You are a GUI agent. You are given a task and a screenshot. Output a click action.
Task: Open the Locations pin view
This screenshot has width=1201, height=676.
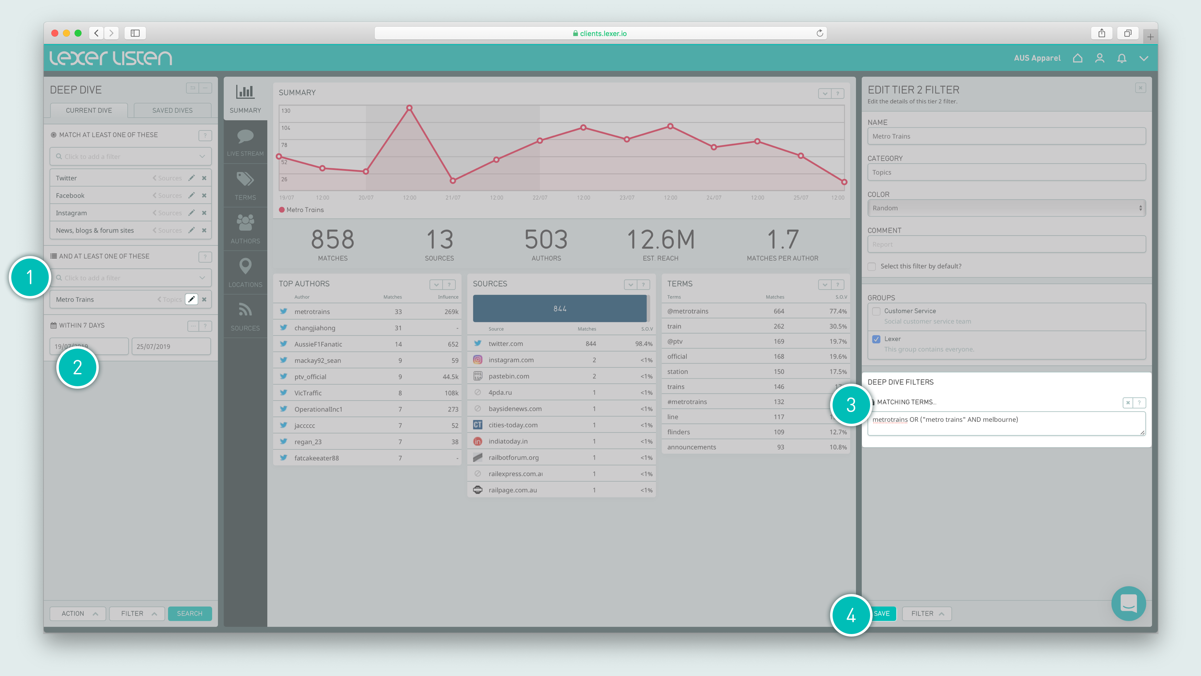245,273
